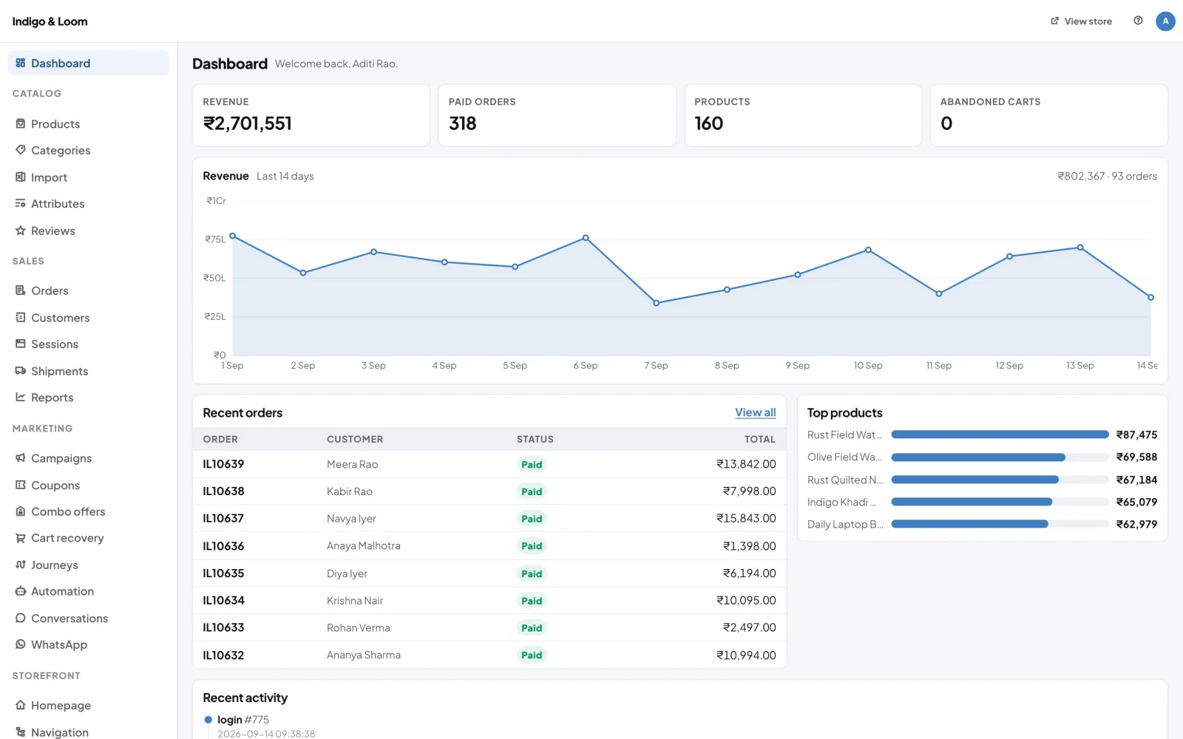This screenshot has height=739, width=1183.
Task: Click the WhatsApp logo icon
Action: pyautogui.click(x=21, y=644)
